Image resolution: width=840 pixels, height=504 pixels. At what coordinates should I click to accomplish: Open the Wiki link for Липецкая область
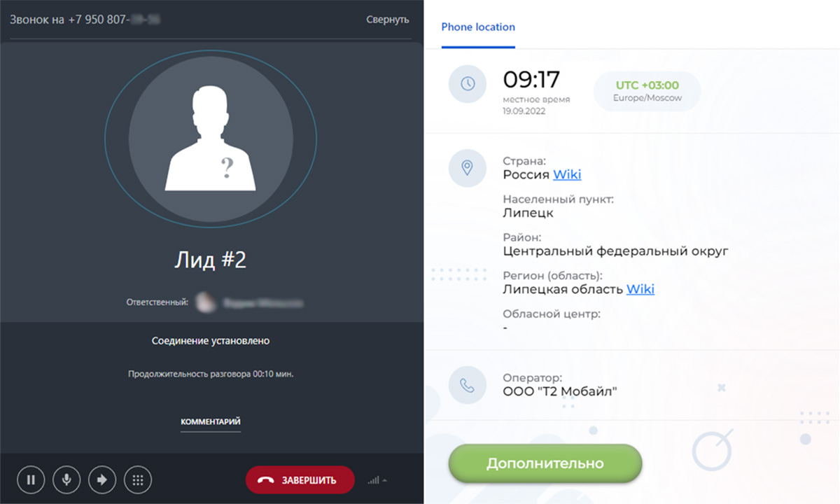[640, 289]
